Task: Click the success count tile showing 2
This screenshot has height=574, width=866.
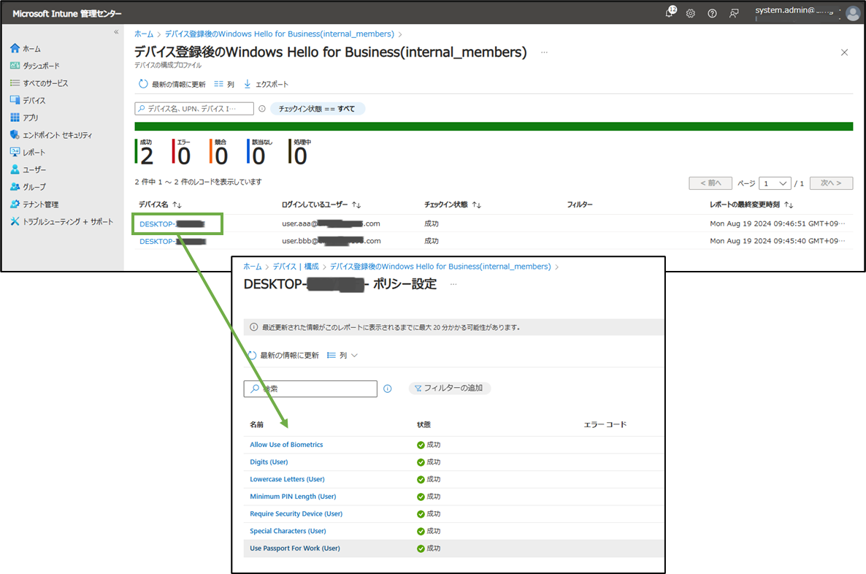Action: coord(145,152)
